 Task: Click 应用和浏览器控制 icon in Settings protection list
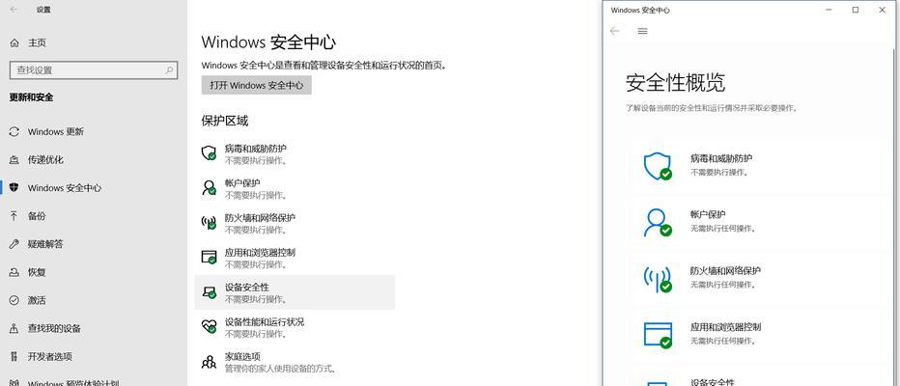click(209, 257)
